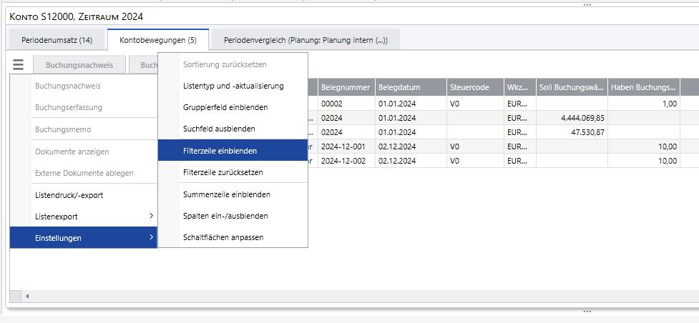This screenshot has width=699, height=323.
Task: Select Gruppierfeld einblenden
Action: point(225,107)
